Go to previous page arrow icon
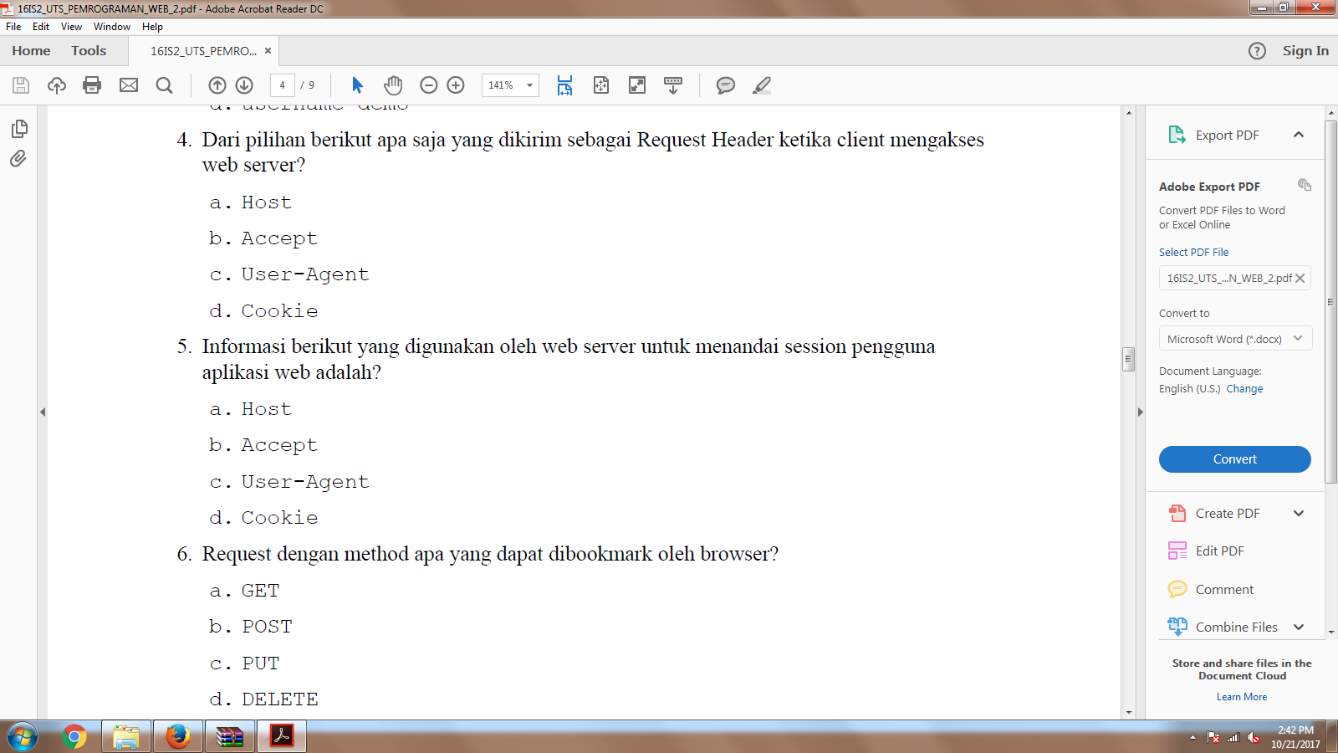Viewport: 1338px width, 753px height. [x=217, y=85]
